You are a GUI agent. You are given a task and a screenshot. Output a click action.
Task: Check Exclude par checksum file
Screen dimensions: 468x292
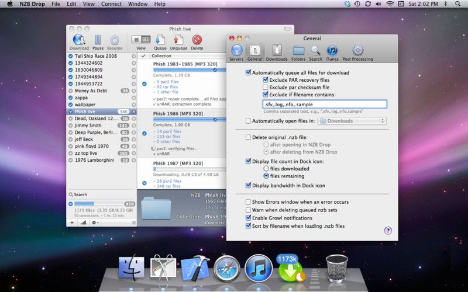pos(266,87)
